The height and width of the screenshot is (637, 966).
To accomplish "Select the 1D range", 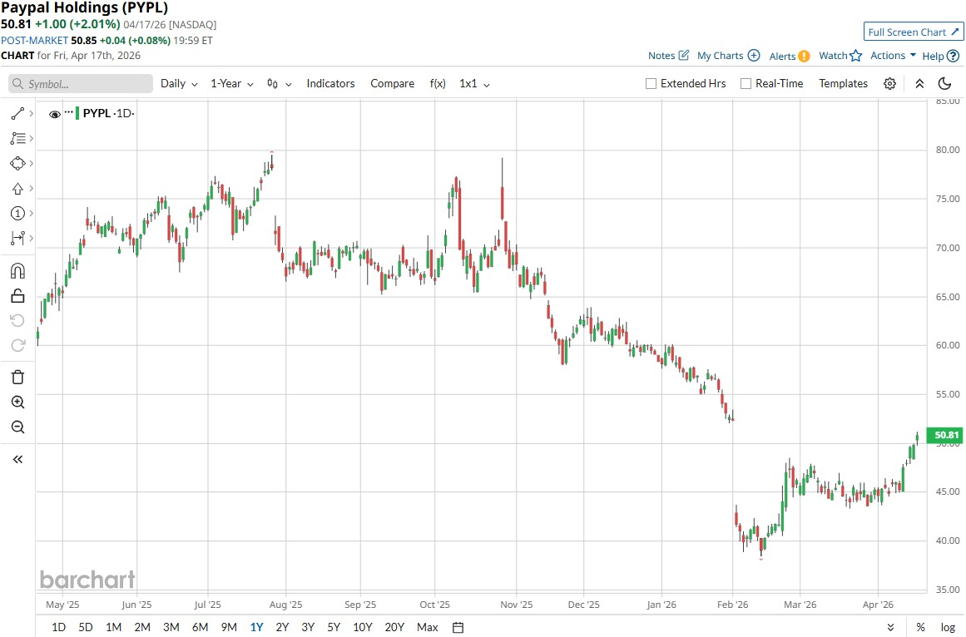I will point(58,627).
